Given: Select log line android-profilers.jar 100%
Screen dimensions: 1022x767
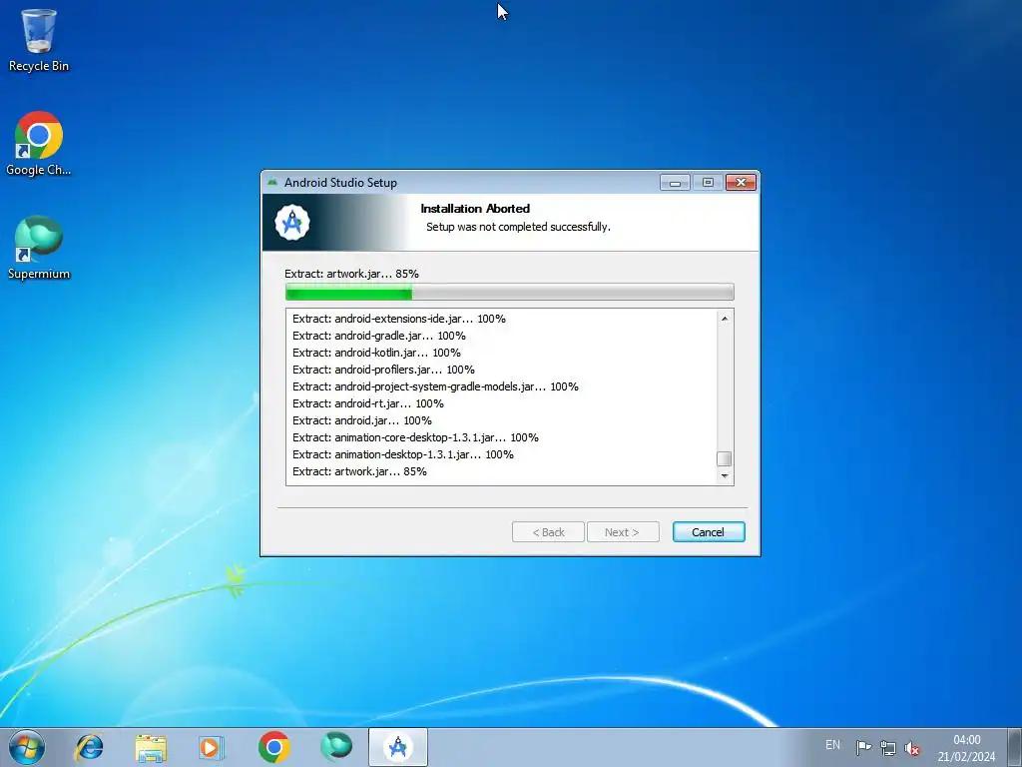Looking at the screenshot, I should [383, 370].
